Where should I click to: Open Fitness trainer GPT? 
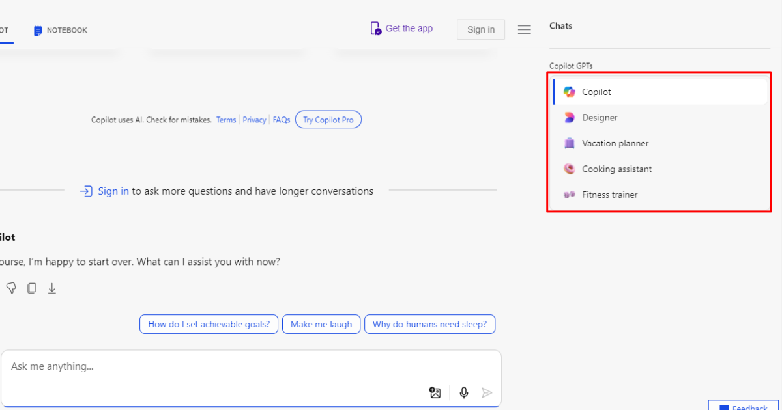(659, 195)
